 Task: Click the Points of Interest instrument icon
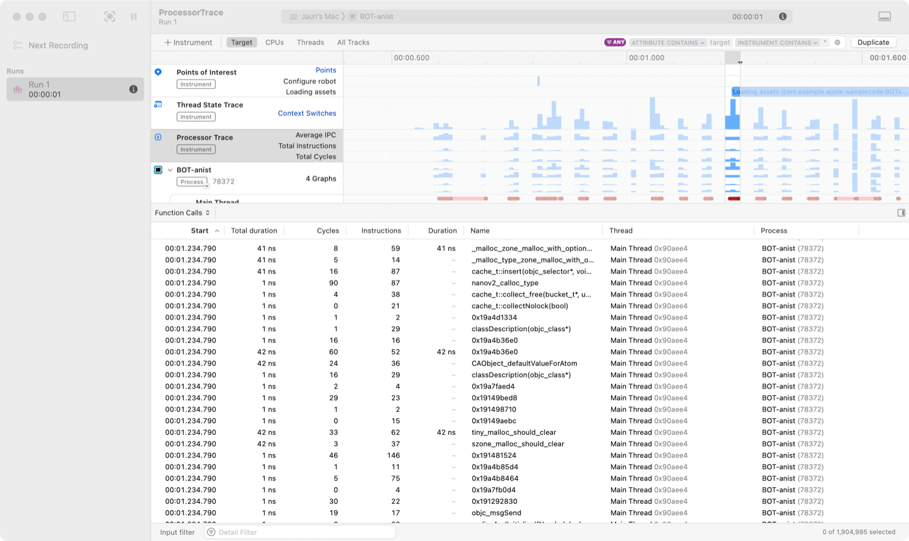[158, 72]
